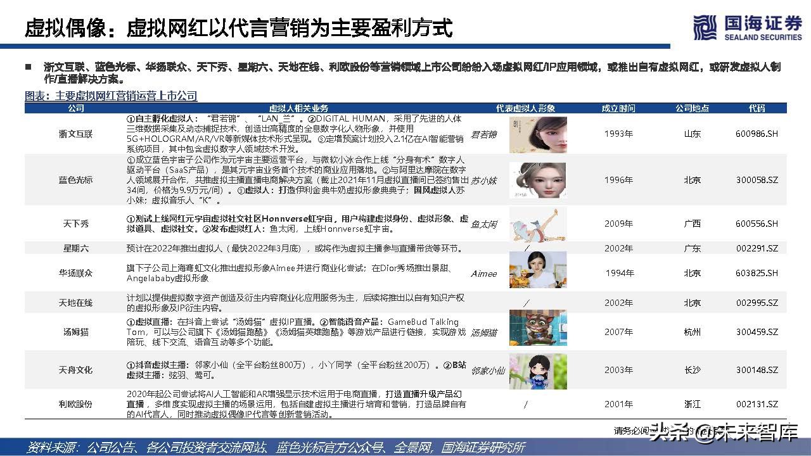Expand the 成立时间 column header

618,108
